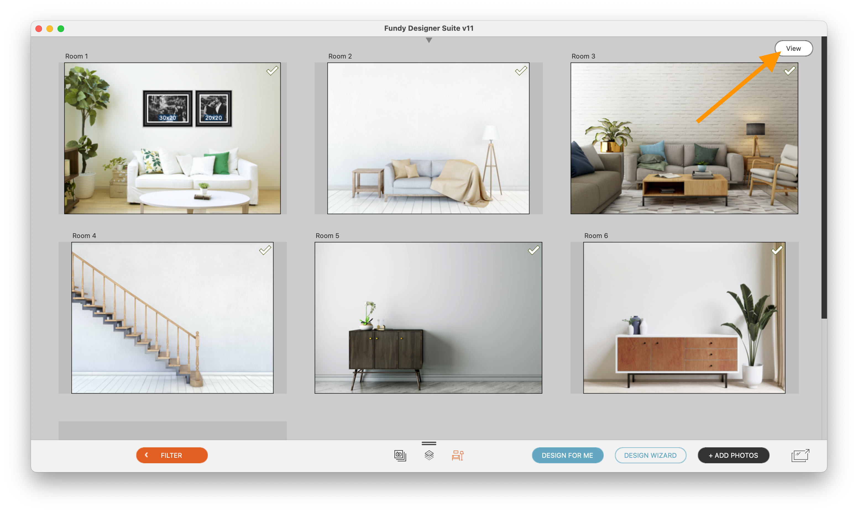The width and height of the screenshot is (858, 513).
Task: Toggle the checkmark on Room 1
Action: [272, 70]
